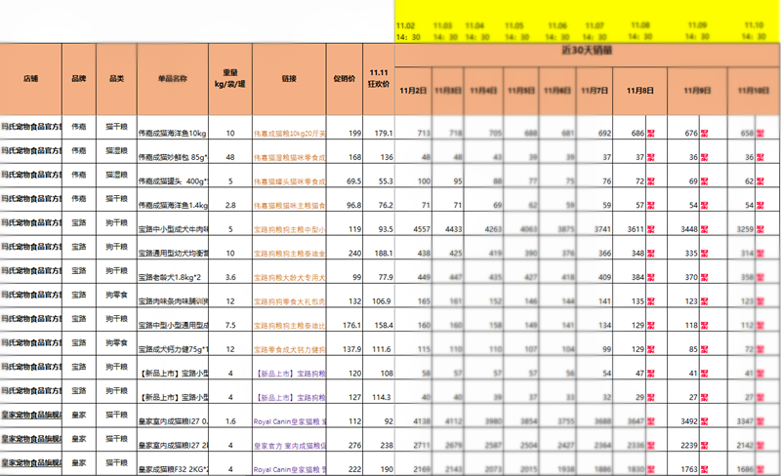The height and width of the screenshot is (476, 781).
Task: Click the red 聚 badge beside value 676
Action: pos(704,133)
